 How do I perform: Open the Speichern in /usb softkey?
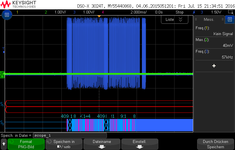click(x=64, y=144)
